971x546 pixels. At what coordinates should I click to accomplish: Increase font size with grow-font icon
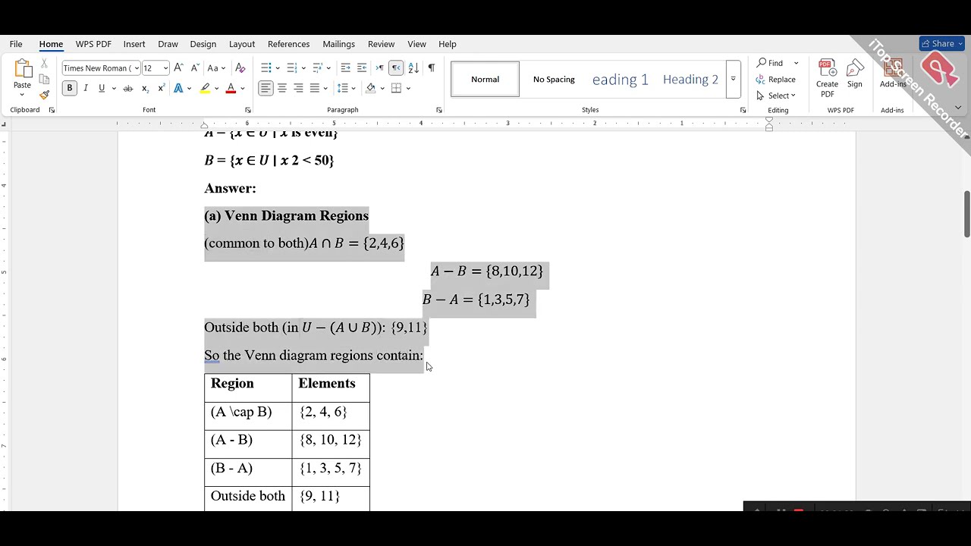point(178,67)
